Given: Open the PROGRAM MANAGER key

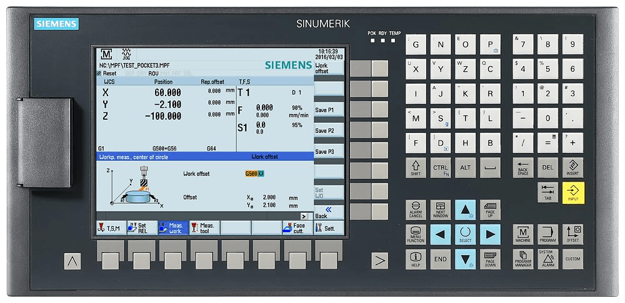Looking at the screenshot, I should tap(523, 259).
